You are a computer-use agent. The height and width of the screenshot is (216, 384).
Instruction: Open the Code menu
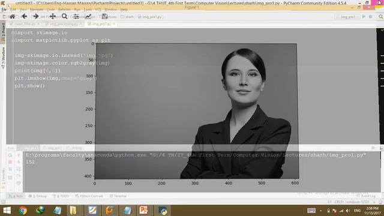[50, 10]
